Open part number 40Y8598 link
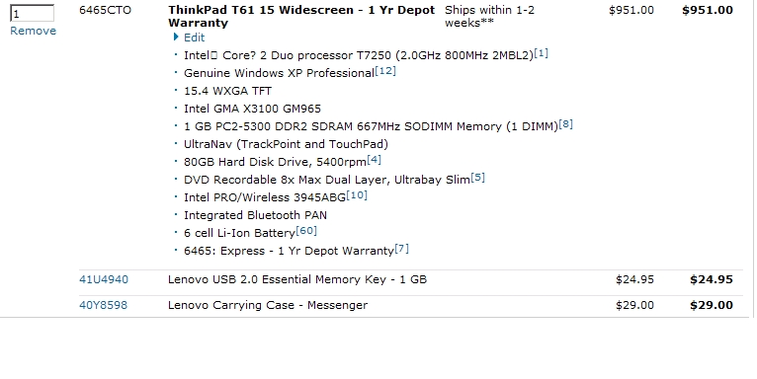Screen dimensions: 757x379 click(x=104, y=305)
